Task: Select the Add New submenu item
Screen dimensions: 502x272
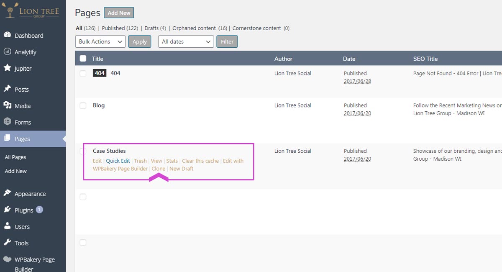Action: (x=15, y=171)
